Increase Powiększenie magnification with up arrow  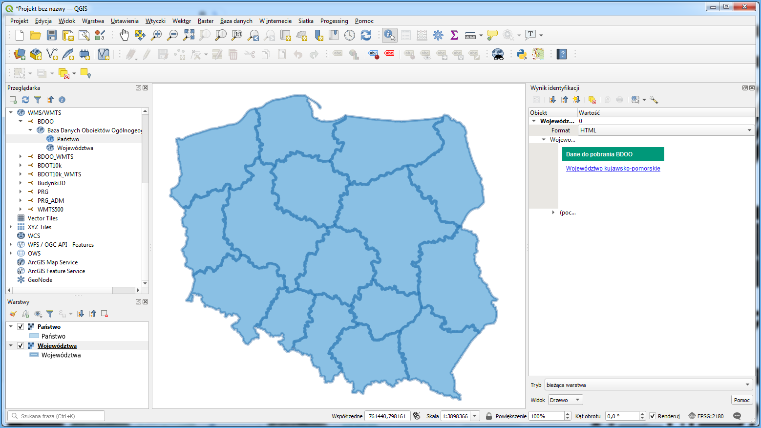click(x=567, y=414)
